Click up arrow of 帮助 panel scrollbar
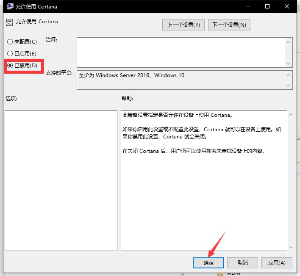The image size is (300, 276). tap(290, 115)
